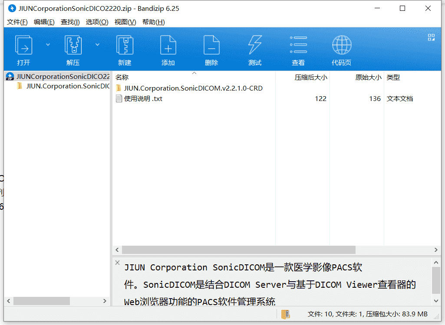Image resolution: width=445 pixels, height=325 pixels.
Task: Click the file list horizontal scrollbar thumb
Action: pos(239,250)
